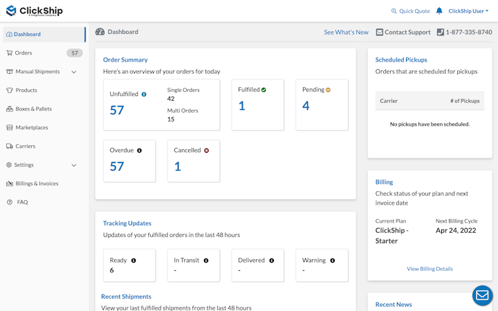This screenshot has height=311, width=498.
Task: Expand the Settings submenu
Action: click(74, 165)
